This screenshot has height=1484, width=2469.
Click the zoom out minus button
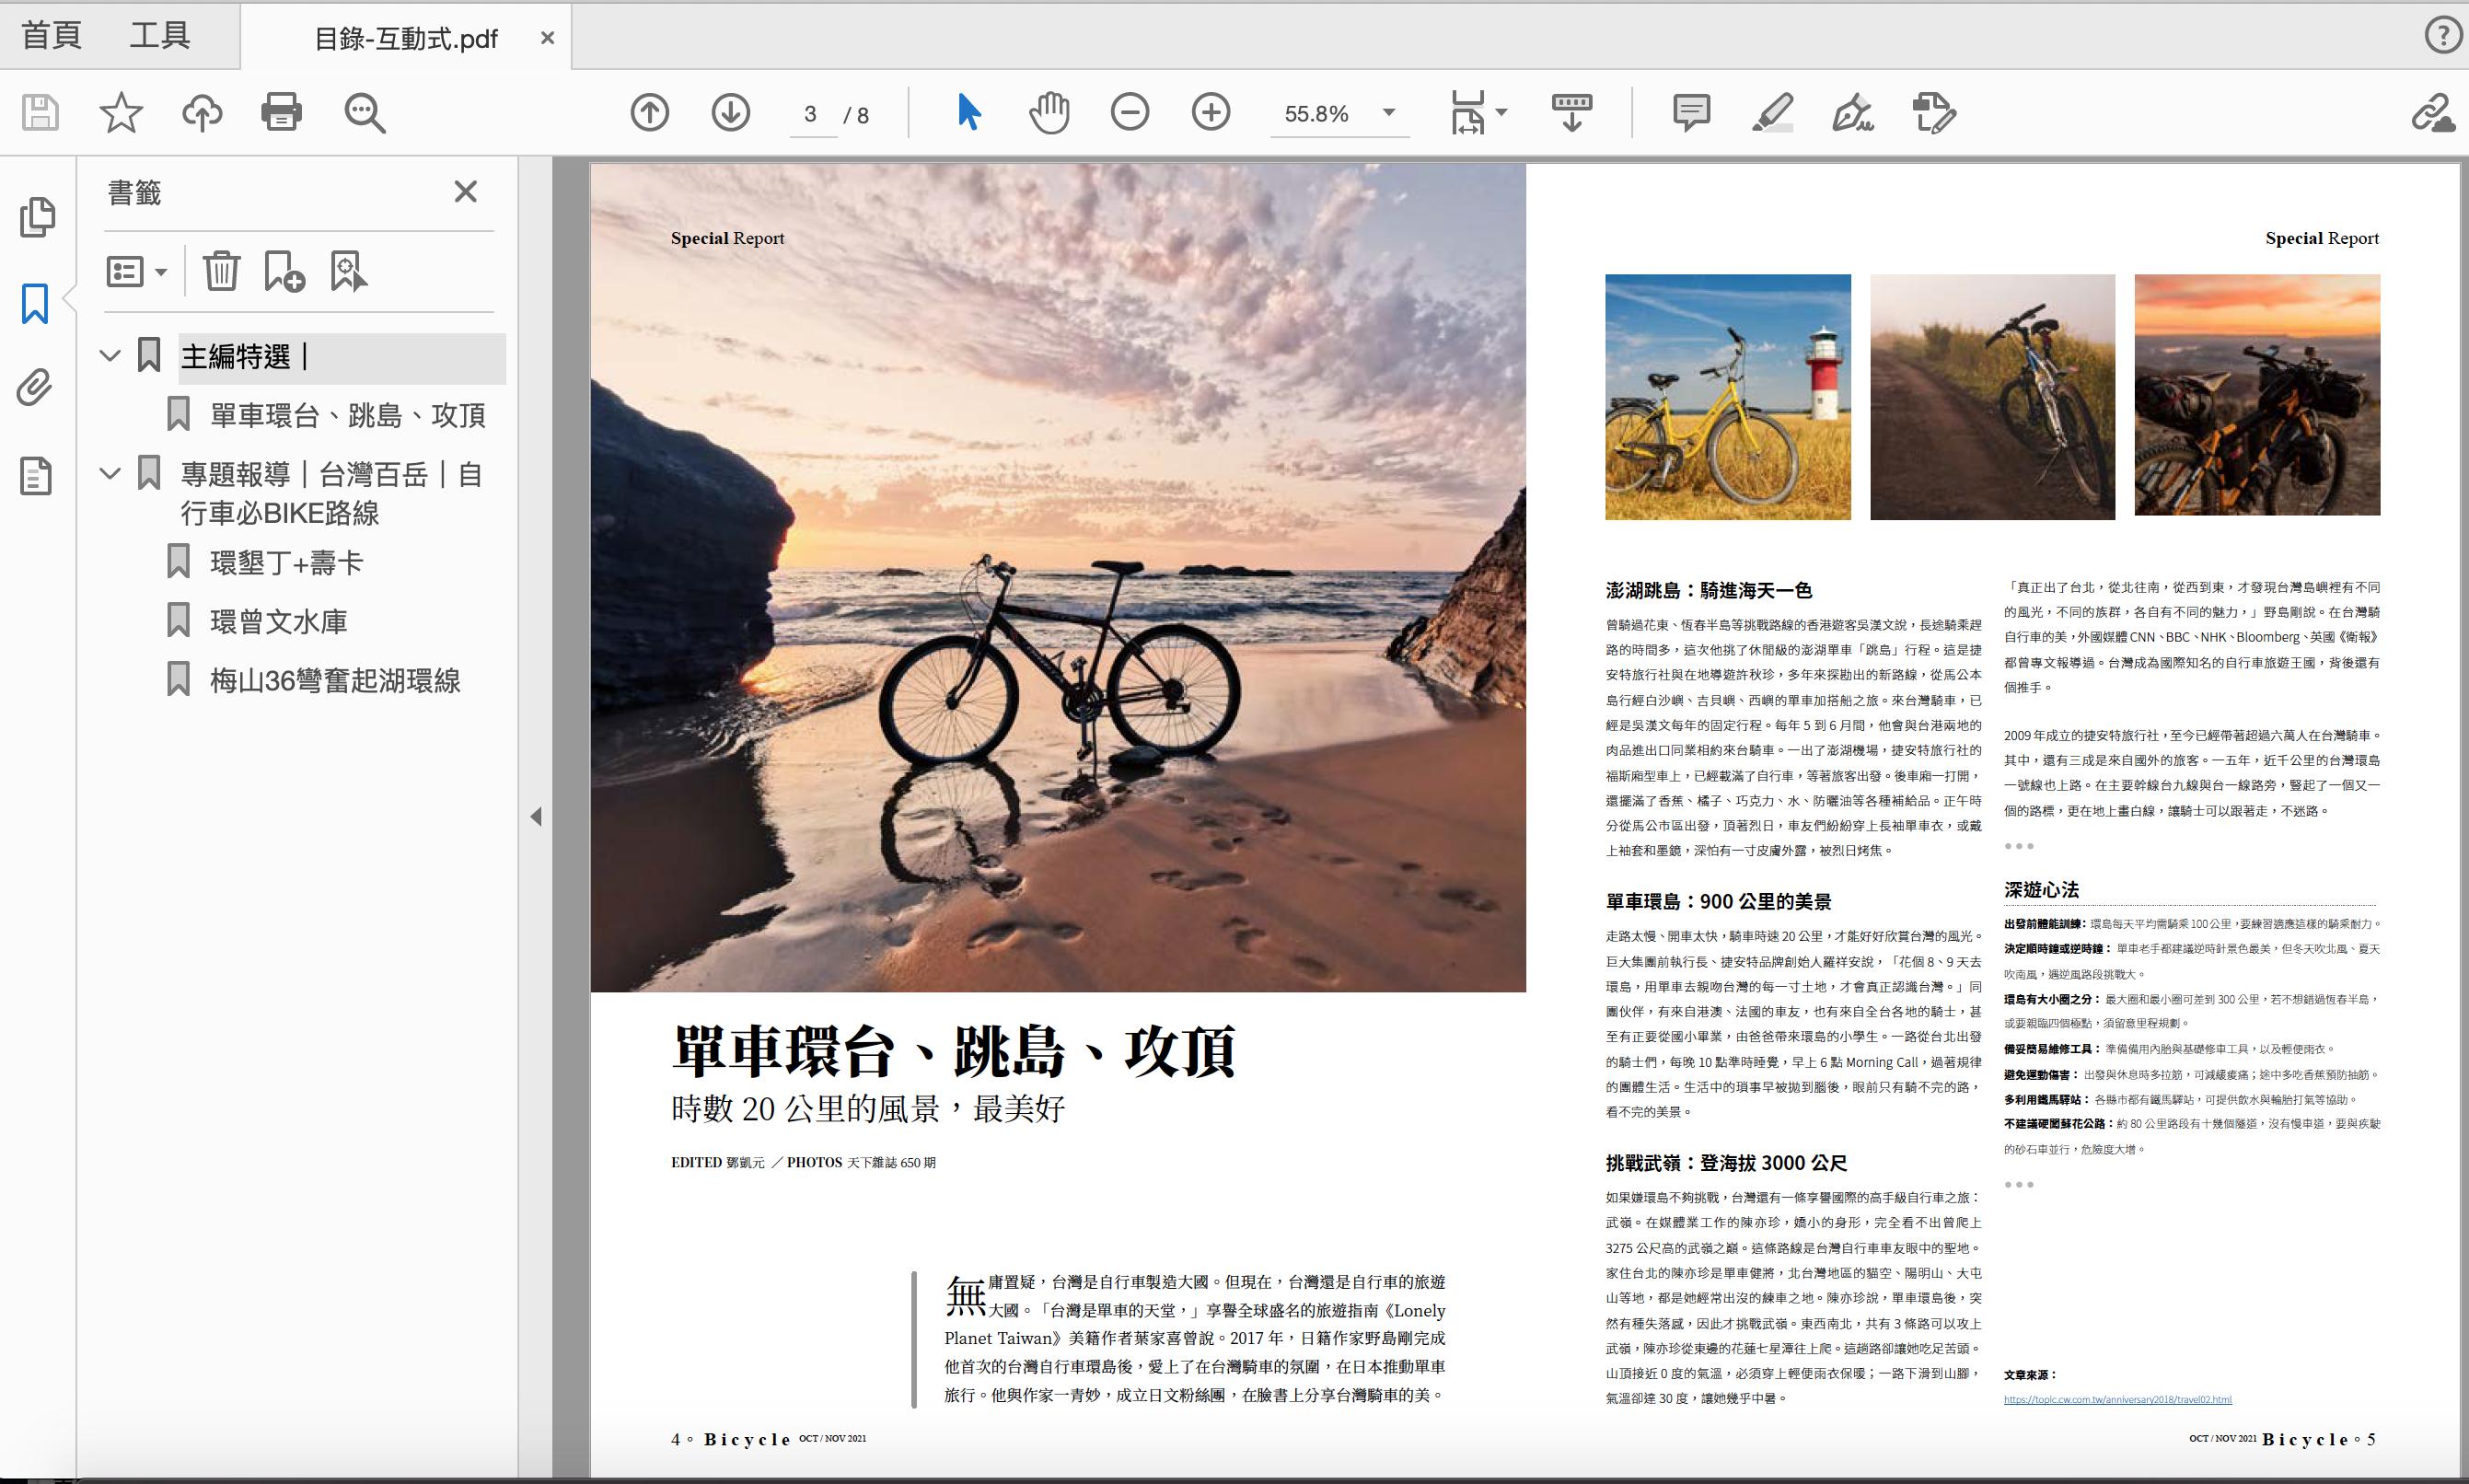click(1130, 112)
